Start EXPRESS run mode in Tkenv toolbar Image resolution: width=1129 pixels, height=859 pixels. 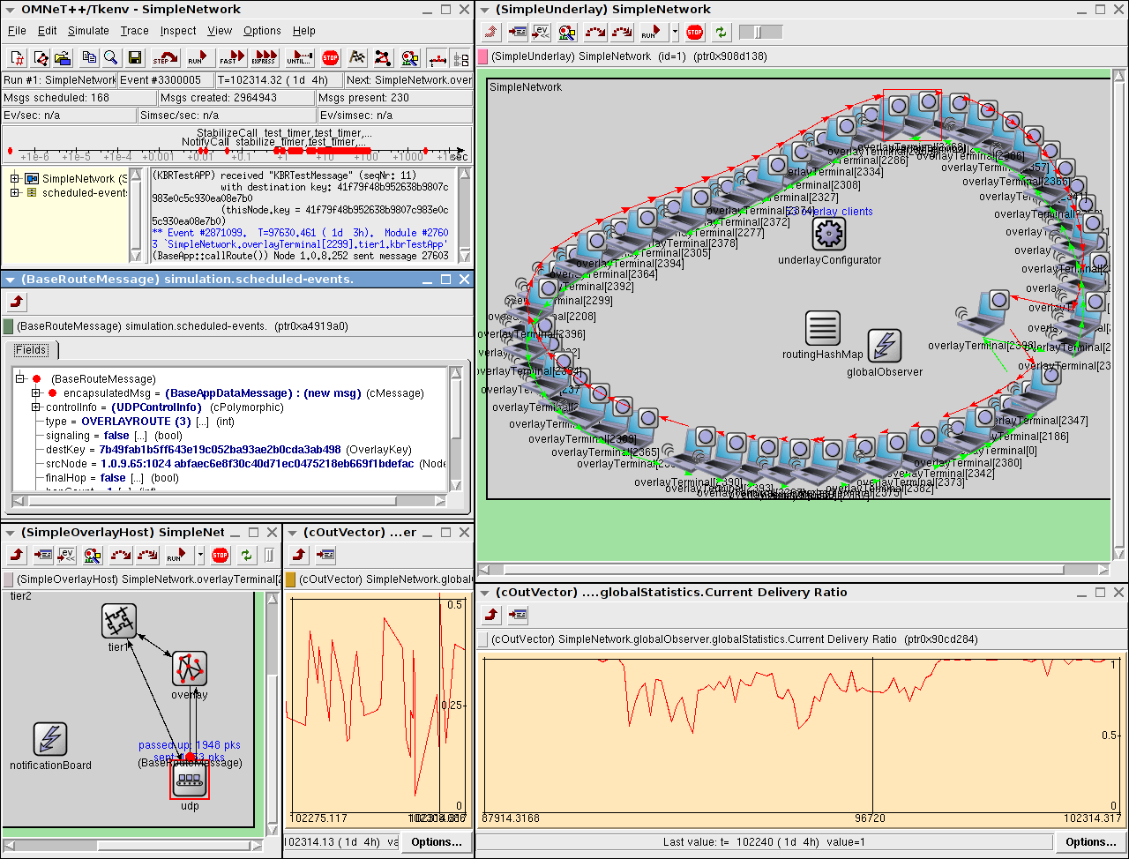(x=265, y=58)
